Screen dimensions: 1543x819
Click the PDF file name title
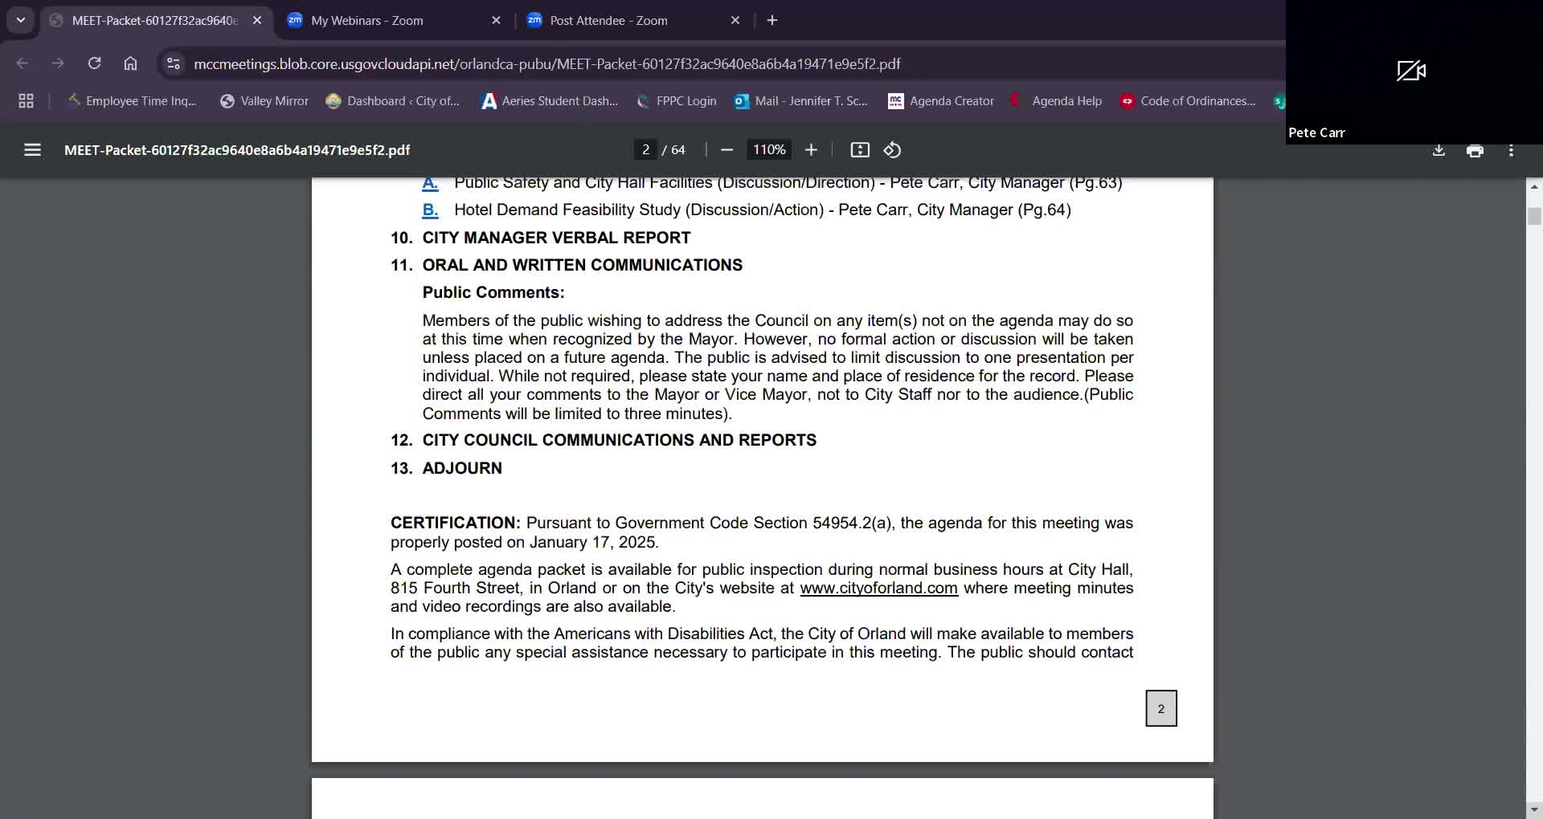237,150
